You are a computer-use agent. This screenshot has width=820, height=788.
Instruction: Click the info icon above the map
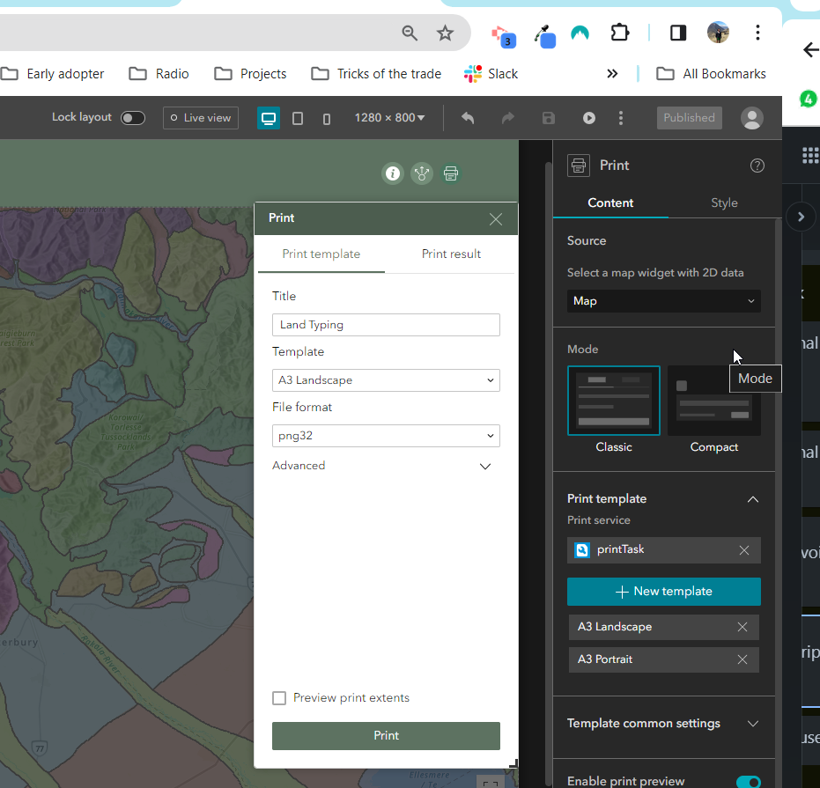point(392,173)
